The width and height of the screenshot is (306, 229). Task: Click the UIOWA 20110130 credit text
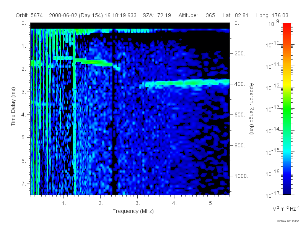pyautogui.click(x=288, y=221)
